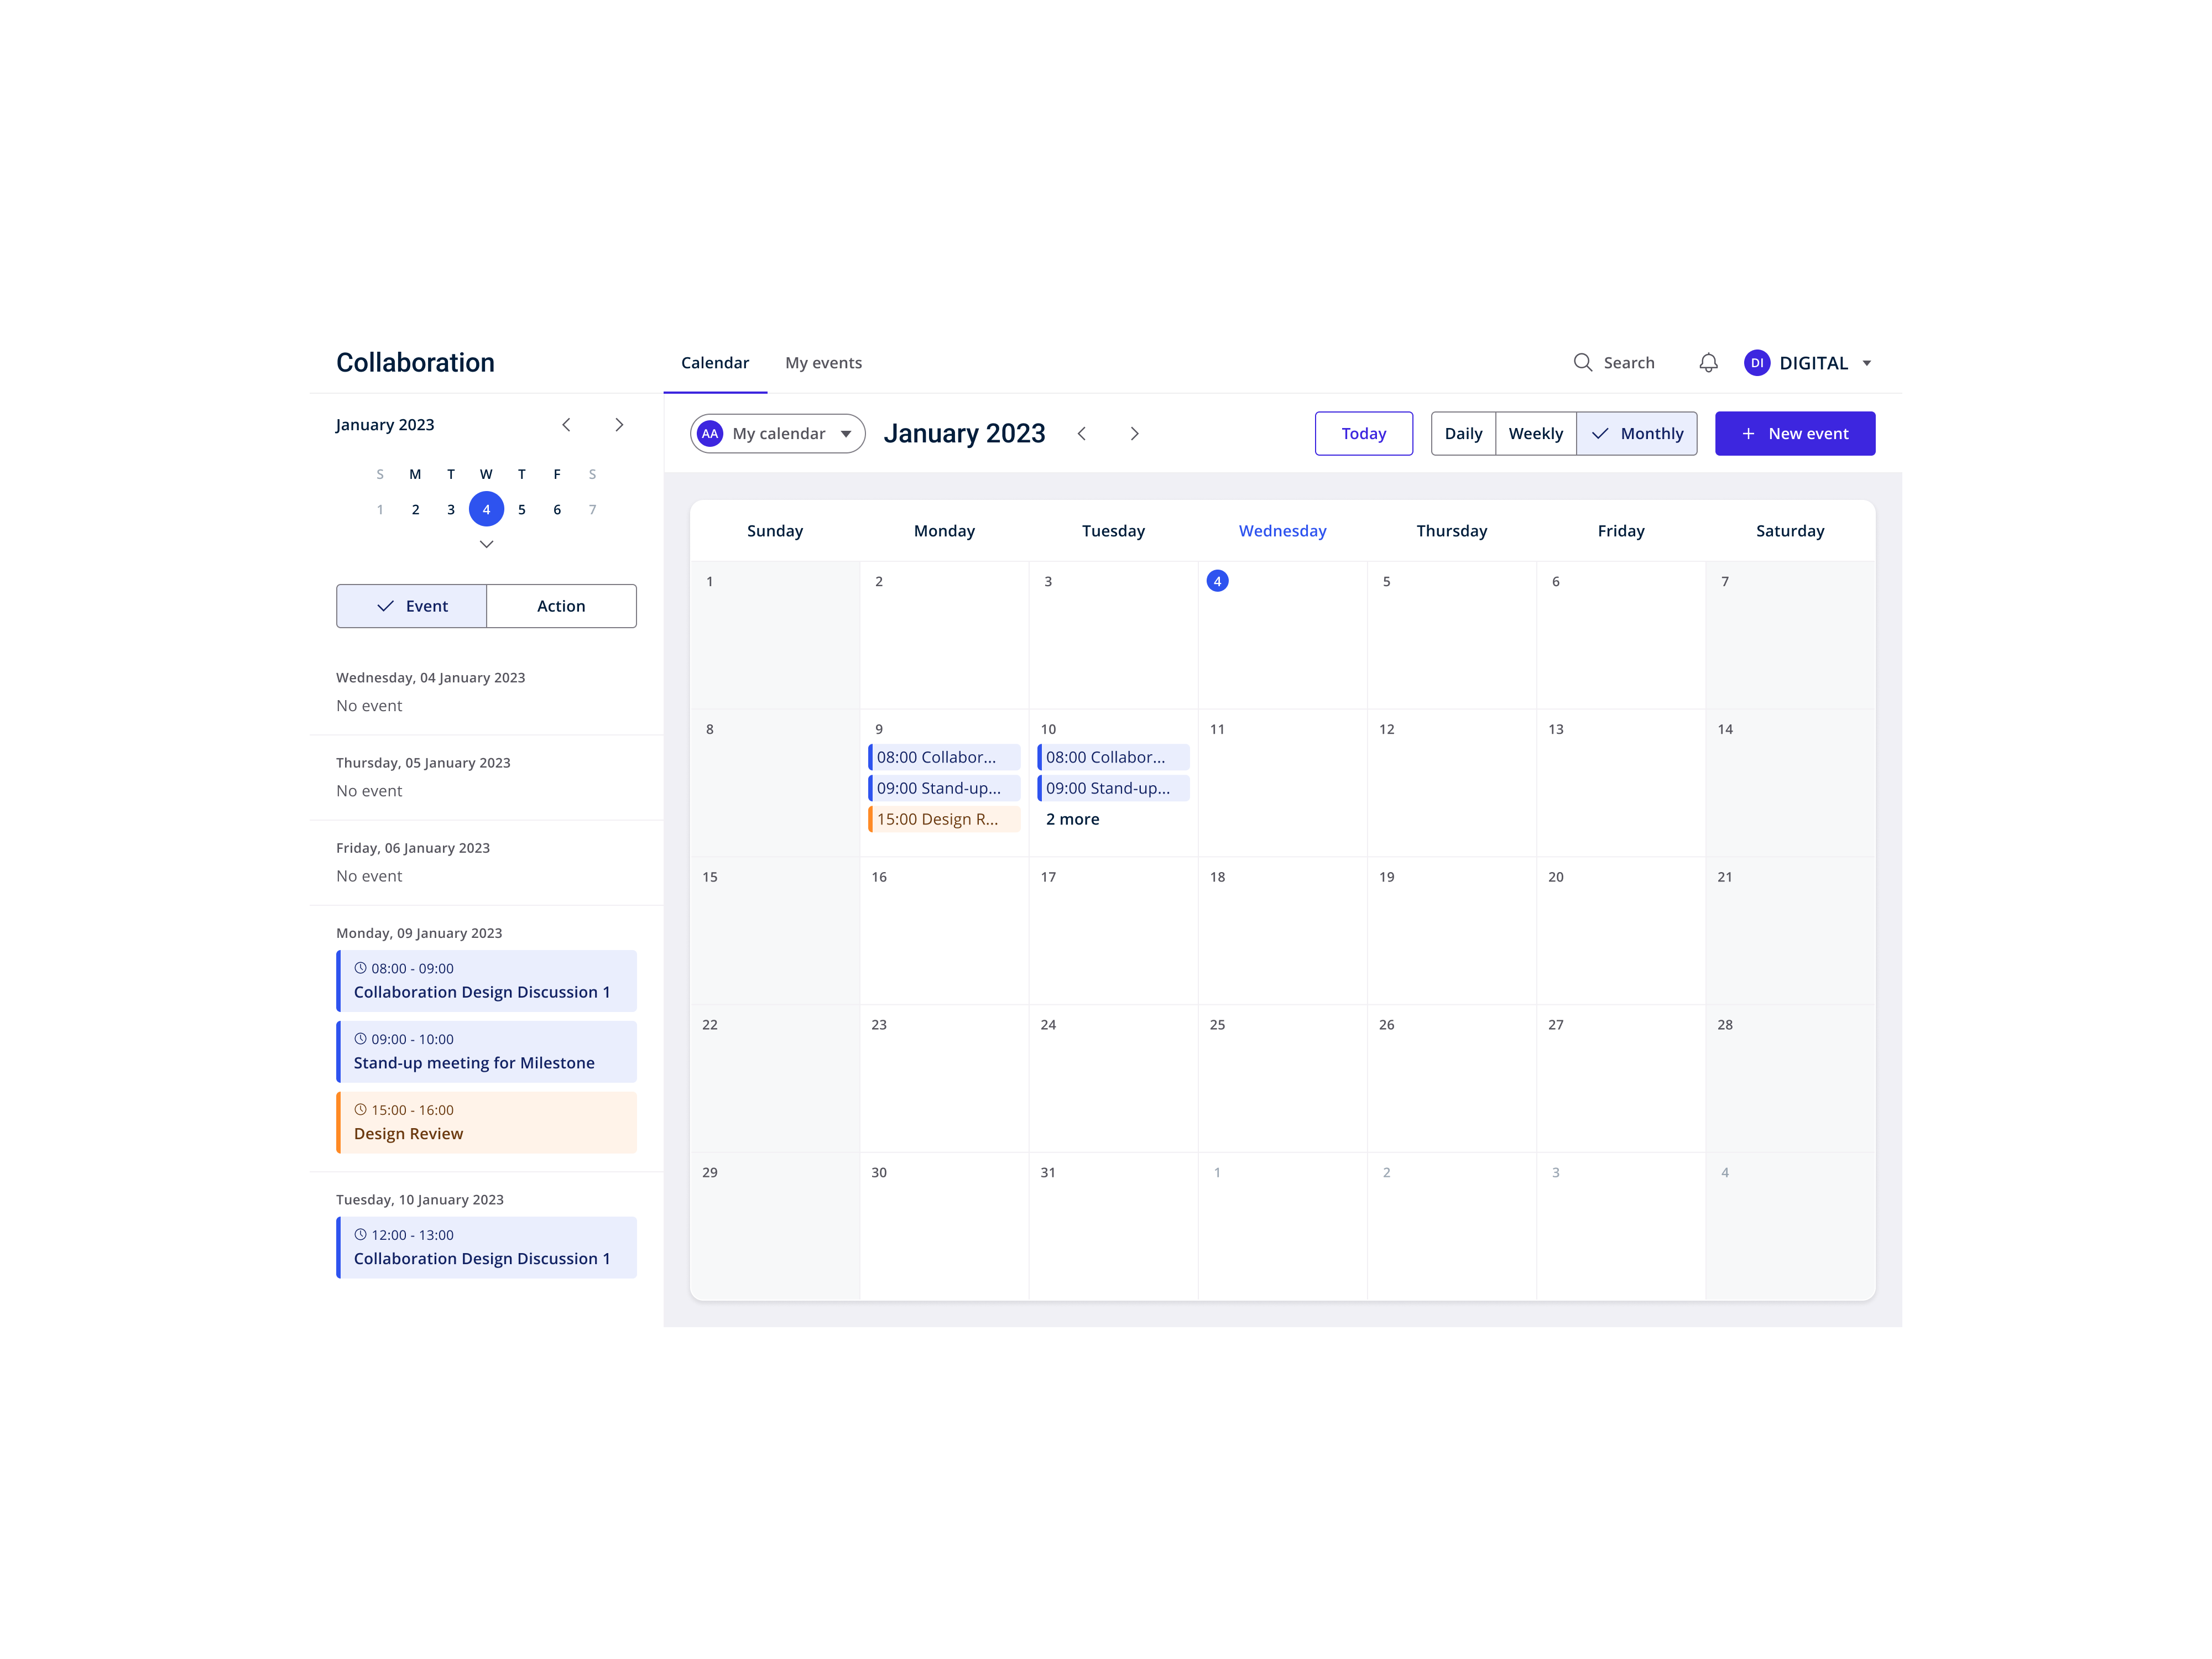
Task: Click the plus icon on New event
Action: [1748, 433]
